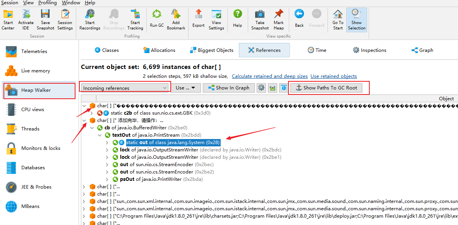Screen dimensions: 458x225
Task: Select char[] row starting with C:\Program Files\Java
Action: point(269,216)
